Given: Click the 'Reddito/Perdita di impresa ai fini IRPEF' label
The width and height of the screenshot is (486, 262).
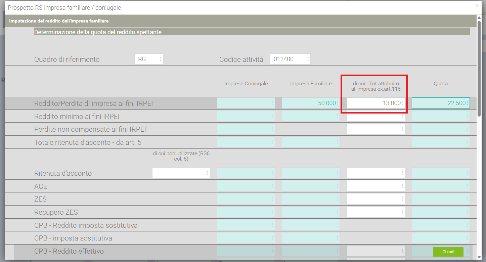Looking at the screenshot, I should tap(95, 103).
